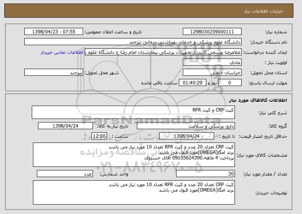Viewport: 302px width, 214px height.
Task: Select the announcement date field 1398/04/23 - 07:55
Action: [54, 32]
